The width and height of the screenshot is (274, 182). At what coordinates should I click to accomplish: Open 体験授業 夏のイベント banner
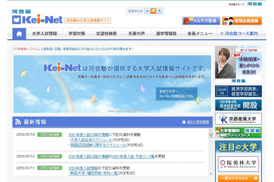238,65
